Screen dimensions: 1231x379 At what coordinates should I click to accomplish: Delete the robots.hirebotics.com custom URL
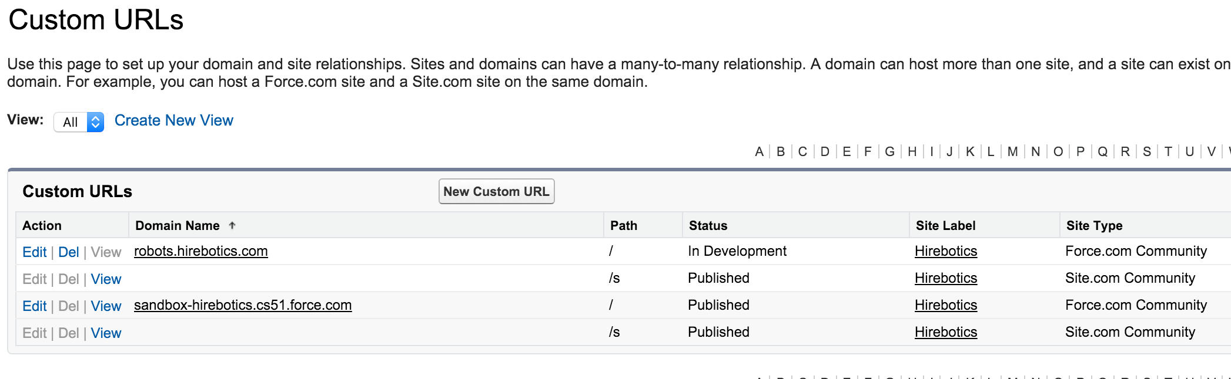[68, 252]
